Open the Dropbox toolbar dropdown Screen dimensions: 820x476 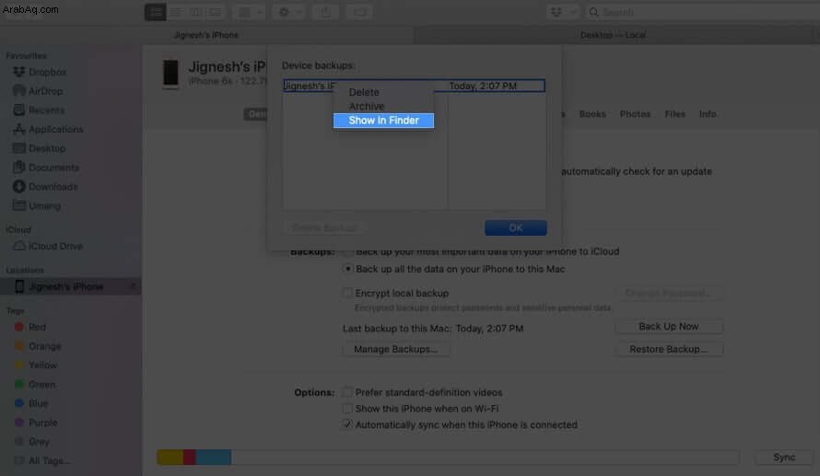pyautogui.click(x=562, y=12)
